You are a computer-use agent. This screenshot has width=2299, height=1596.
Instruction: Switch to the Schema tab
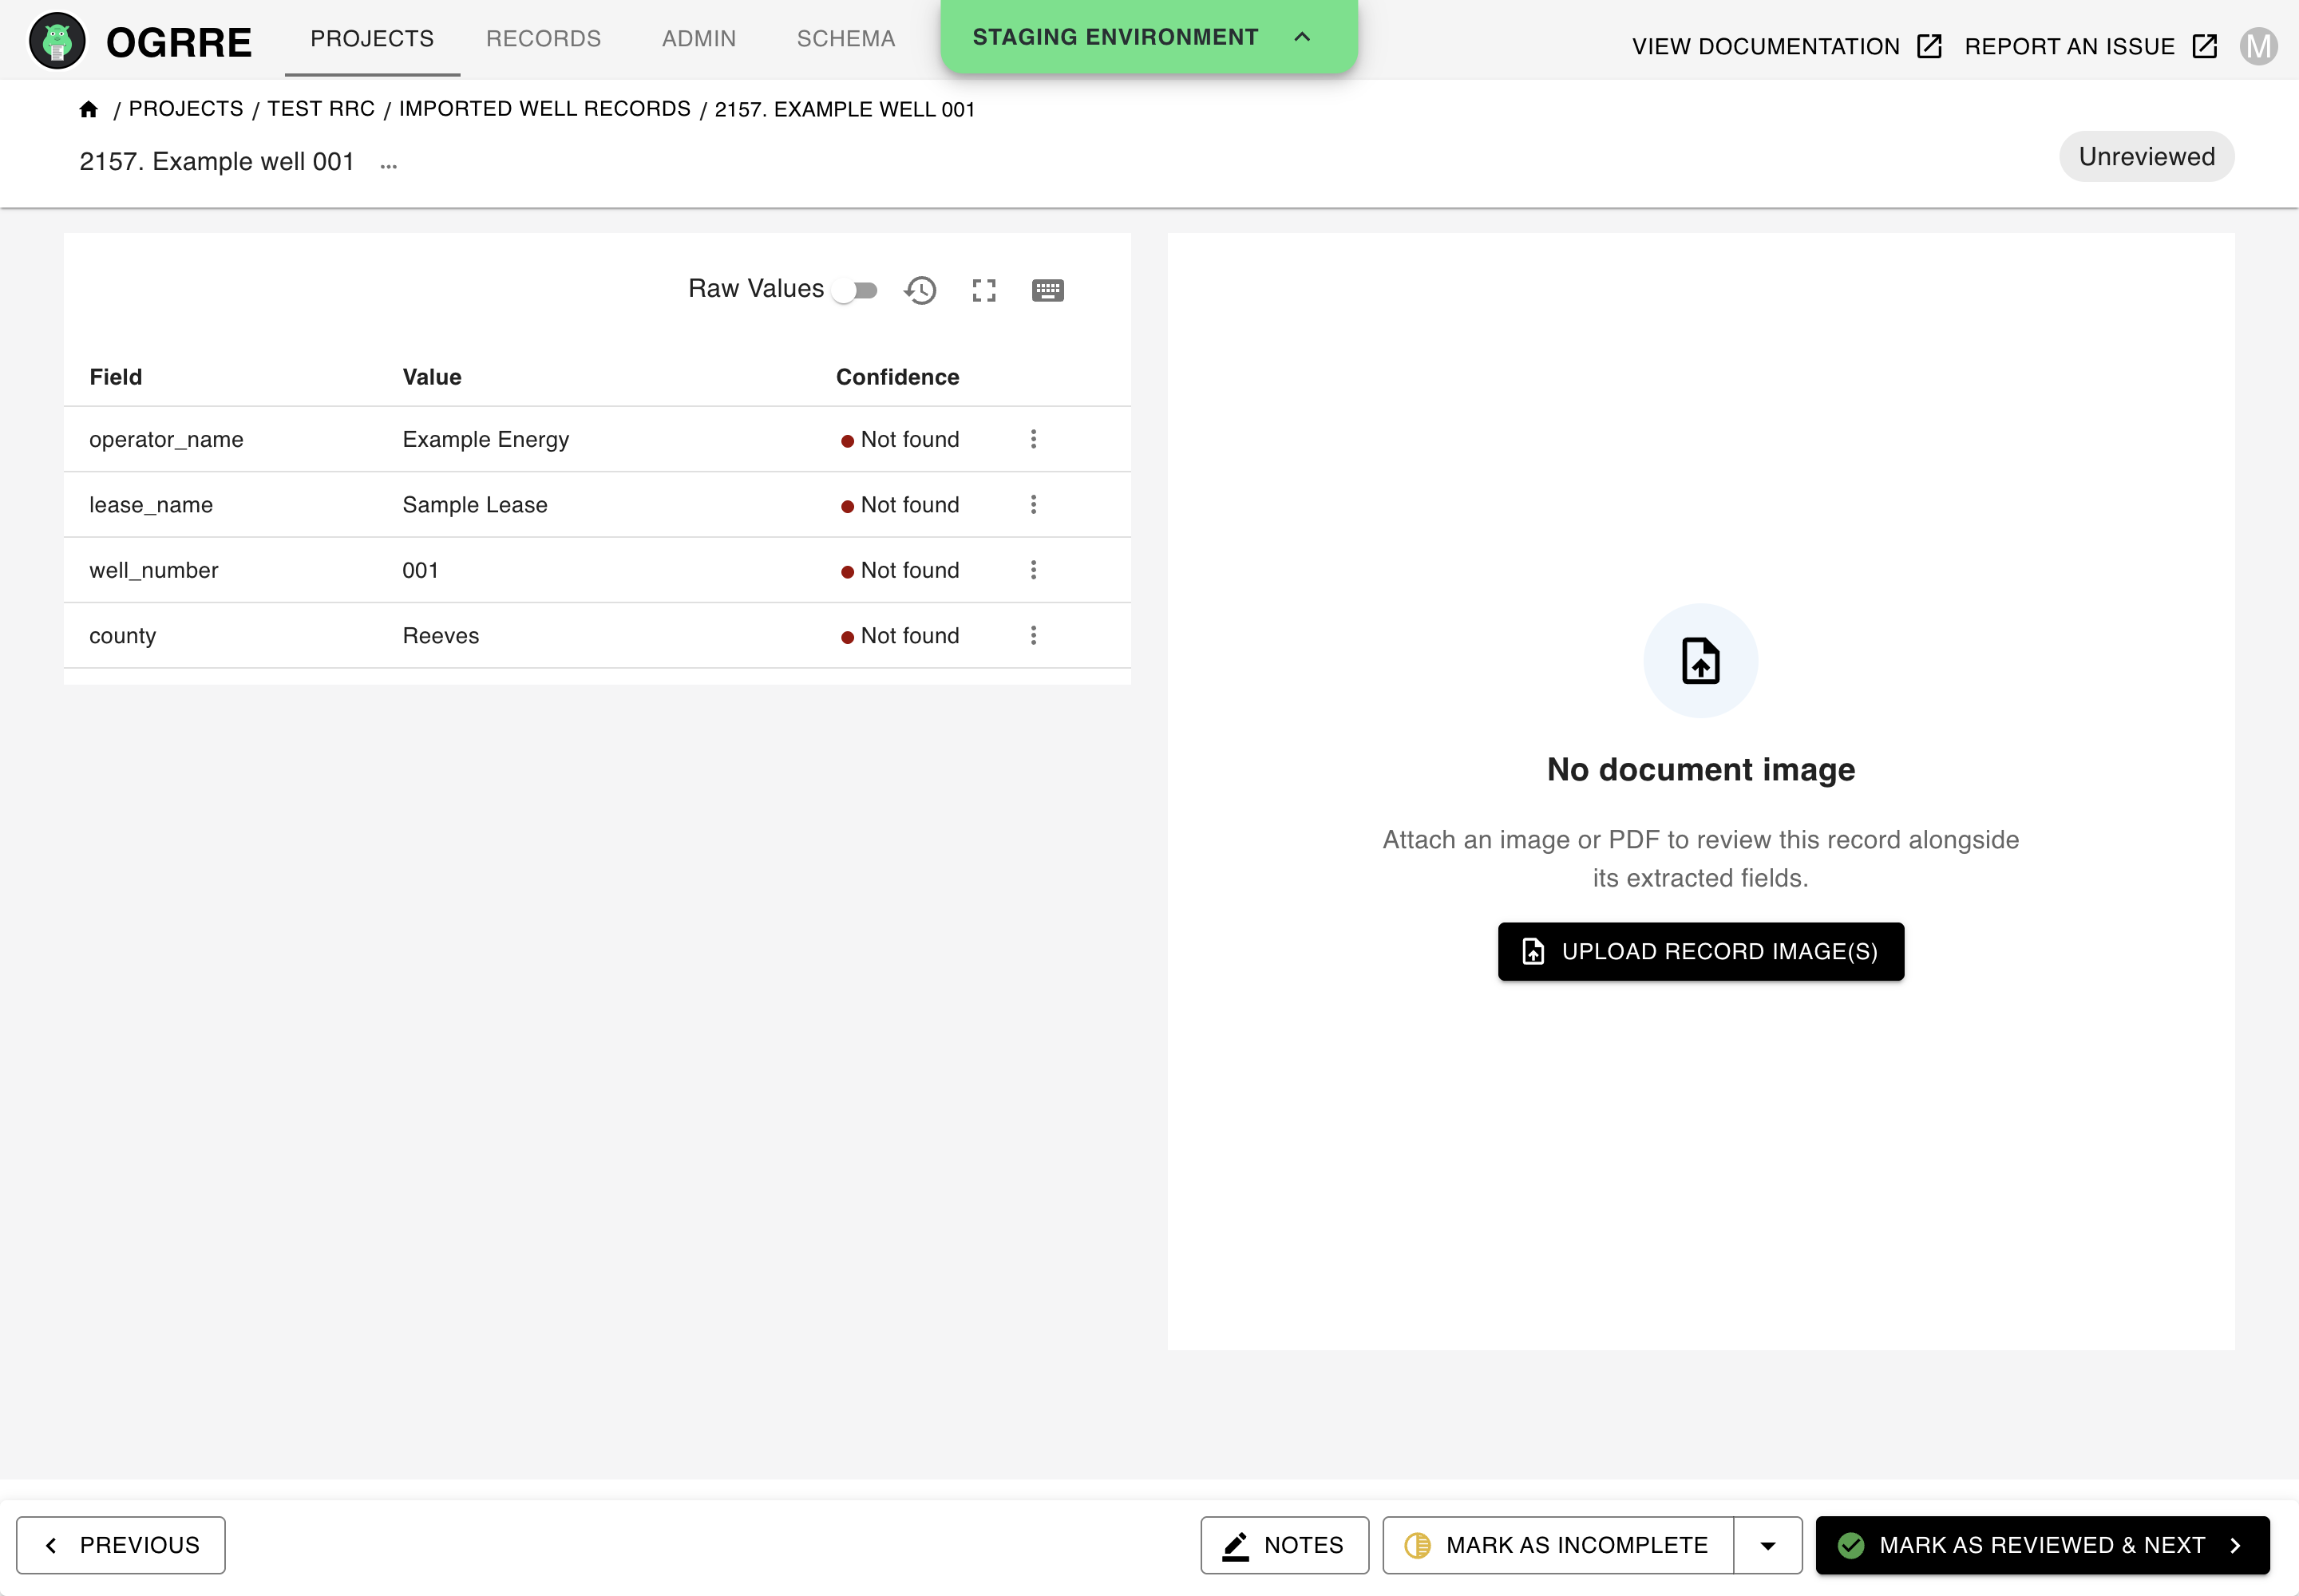click(845, 39)
